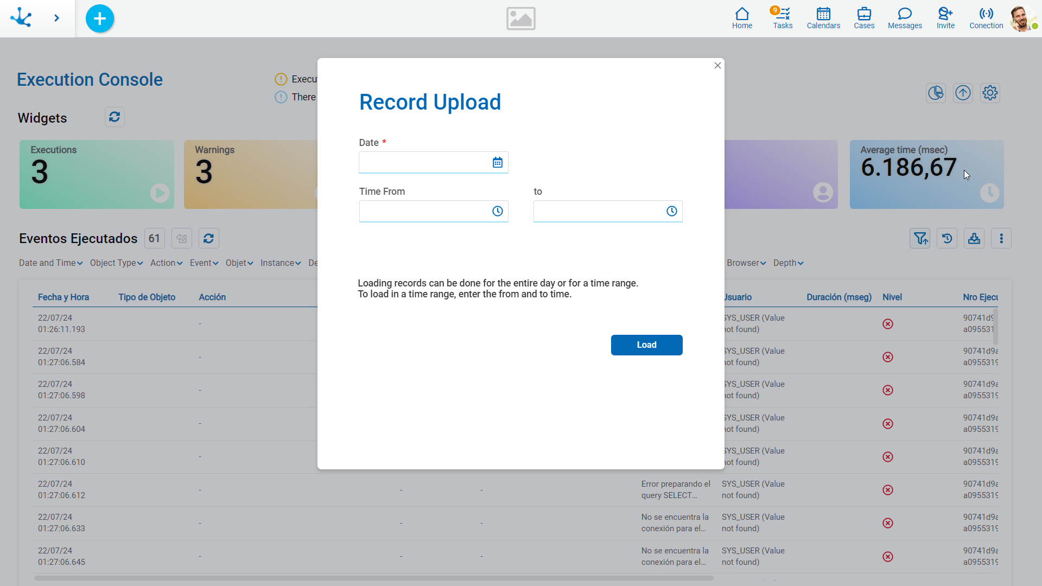Click the 'to' time clock icon
This screenshot has width=1042, height=586.
click(x=671, y=211)
